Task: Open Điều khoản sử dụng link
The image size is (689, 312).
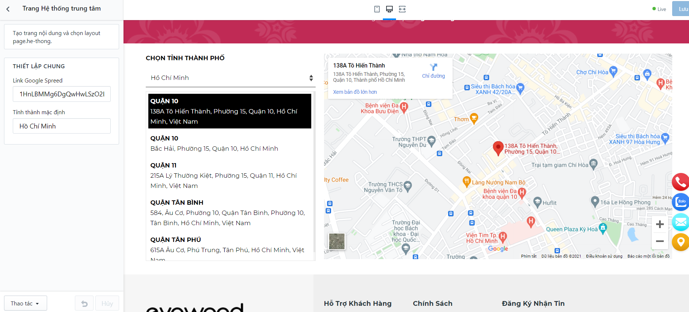Action: pos(604,256)
